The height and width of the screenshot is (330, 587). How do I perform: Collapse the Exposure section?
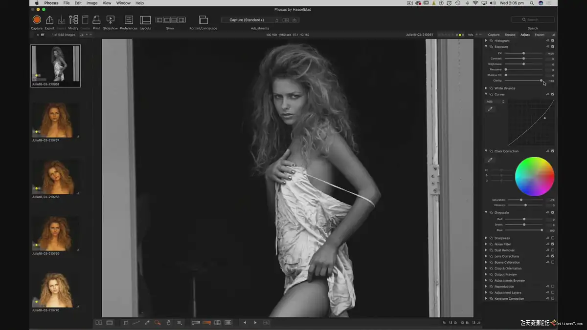(x=486, y=47)
